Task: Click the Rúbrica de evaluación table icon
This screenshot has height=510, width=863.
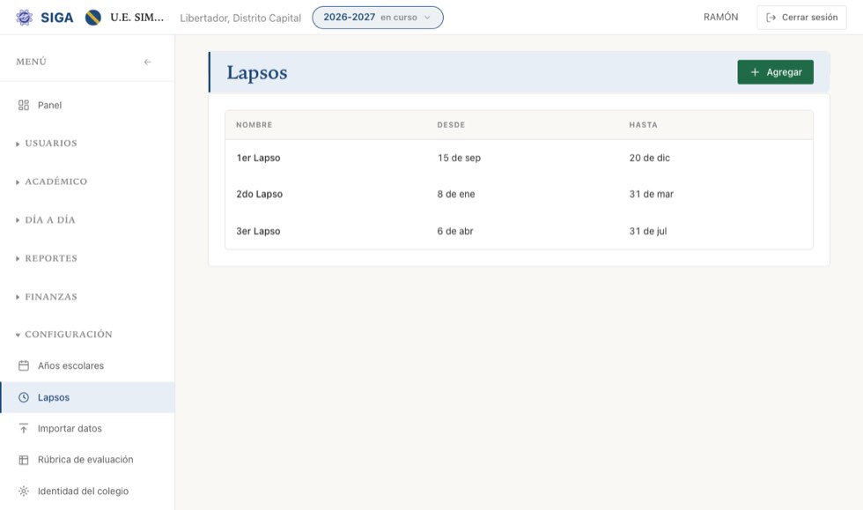Action: pos(24,460)
